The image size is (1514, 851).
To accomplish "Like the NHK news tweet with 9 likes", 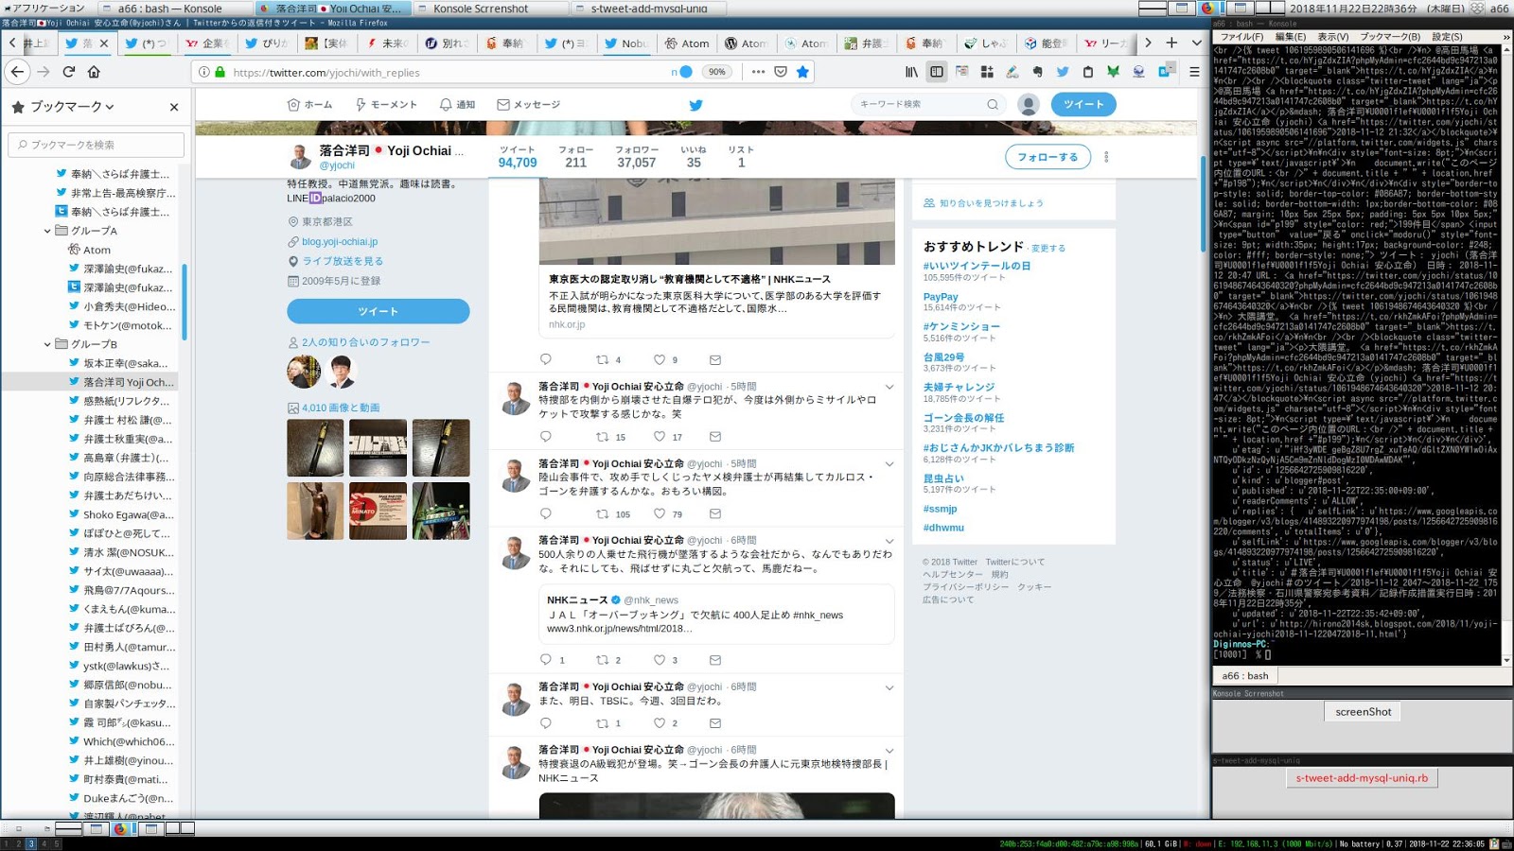I will 660,359.
